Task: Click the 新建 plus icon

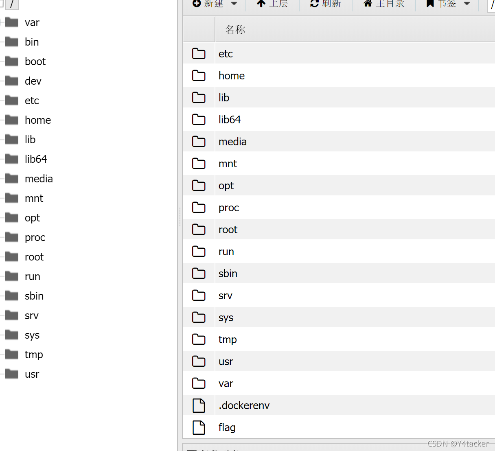Action: click(x=197, y=3)
